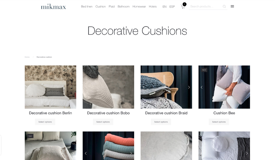
Task: Open the Decorative cushion Berlin thumbnail
Action: coord(51,87)
